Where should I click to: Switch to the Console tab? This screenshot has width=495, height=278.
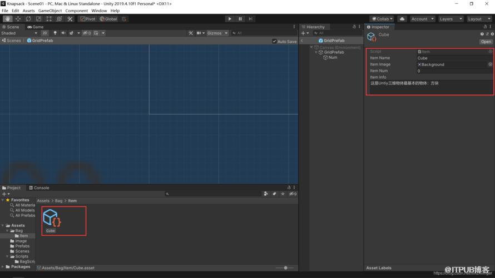pos(39,188)
